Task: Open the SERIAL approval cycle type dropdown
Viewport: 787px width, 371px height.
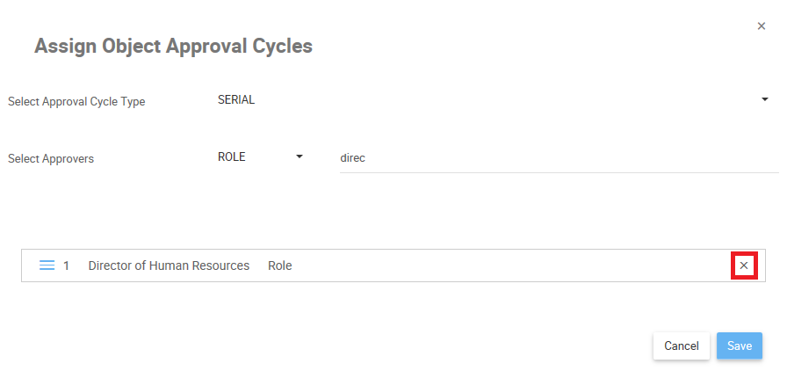Action: click(x=492, y=100)
